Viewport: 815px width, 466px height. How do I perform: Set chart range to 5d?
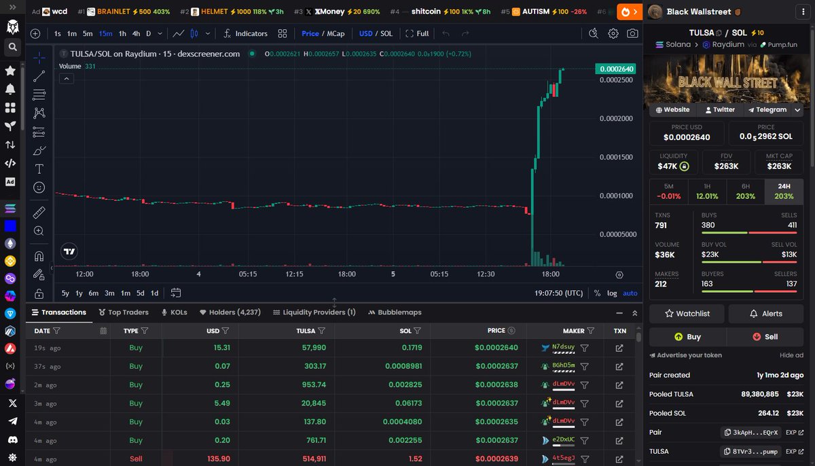140,293
